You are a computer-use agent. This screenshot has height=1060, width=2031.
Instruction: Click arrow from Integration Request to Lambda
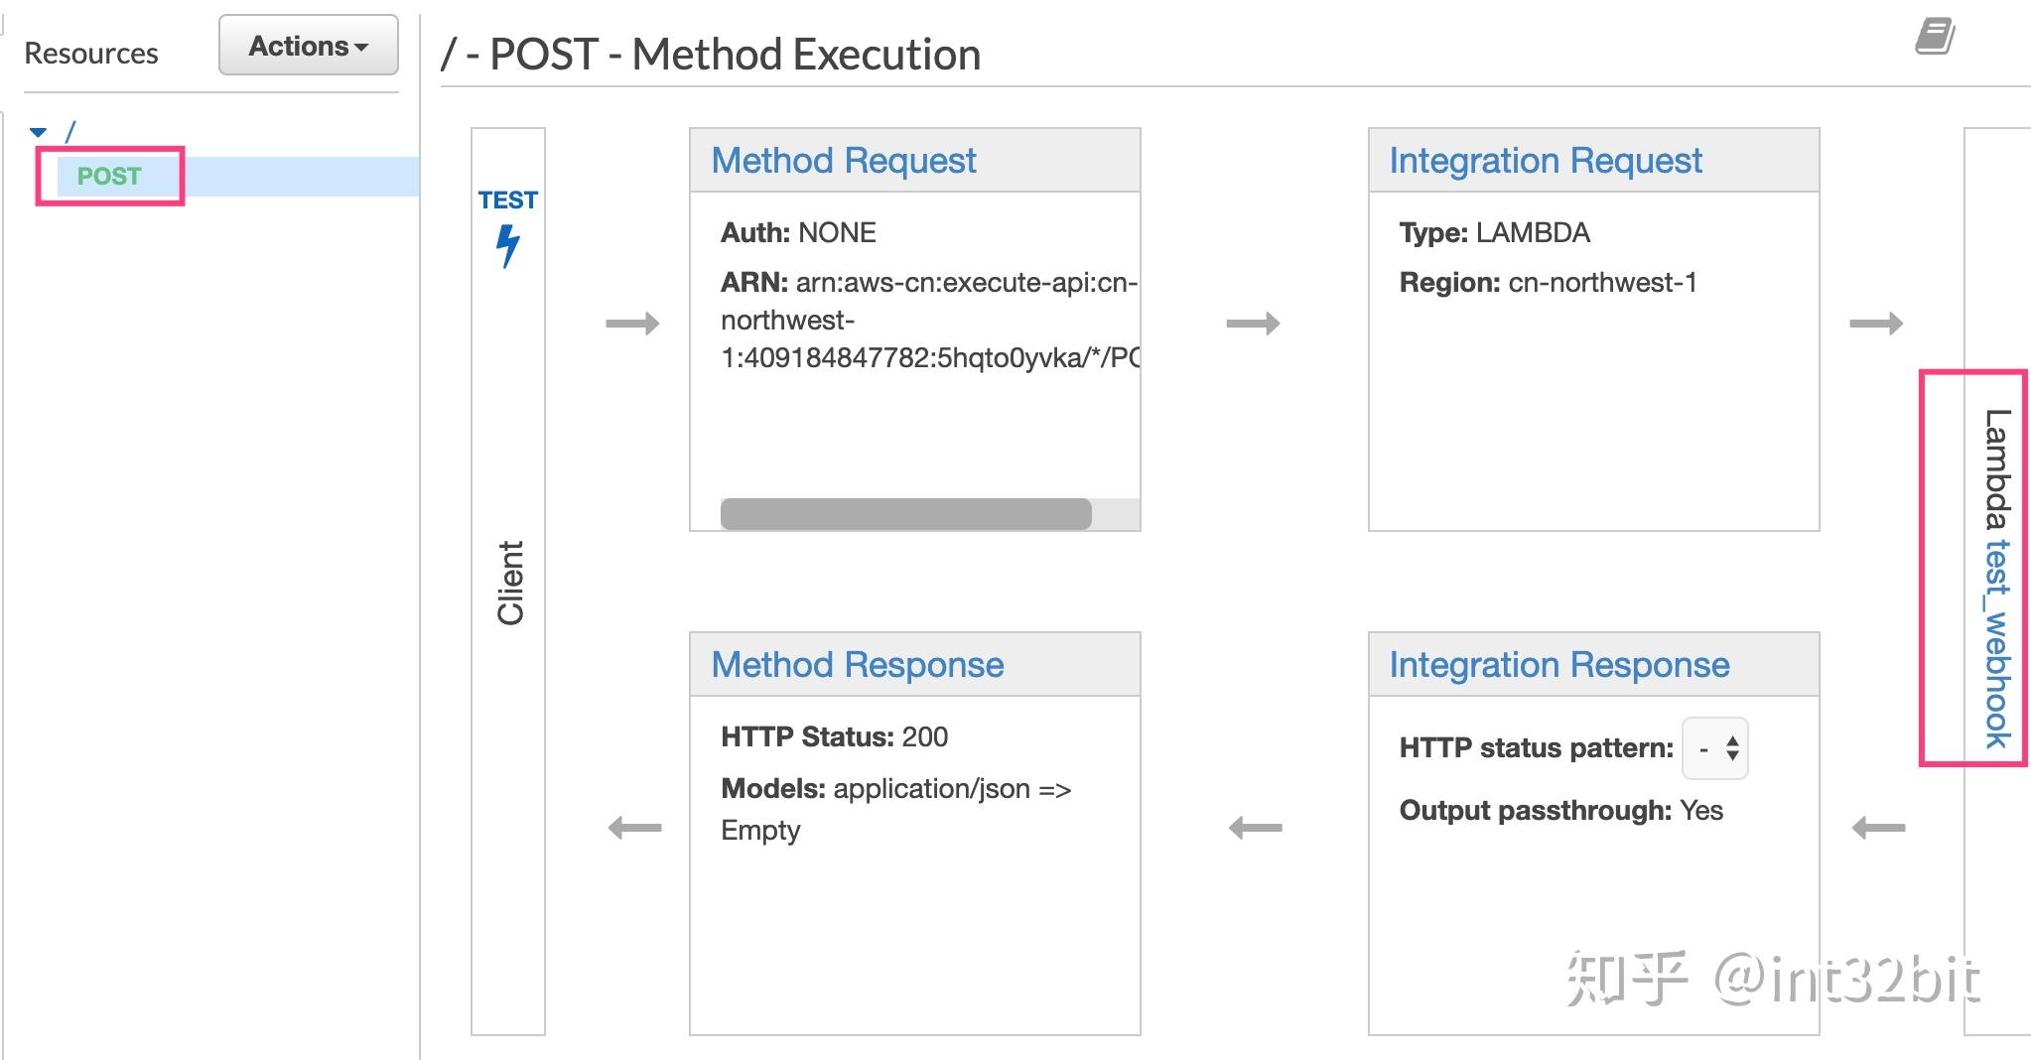(1875, 324)
